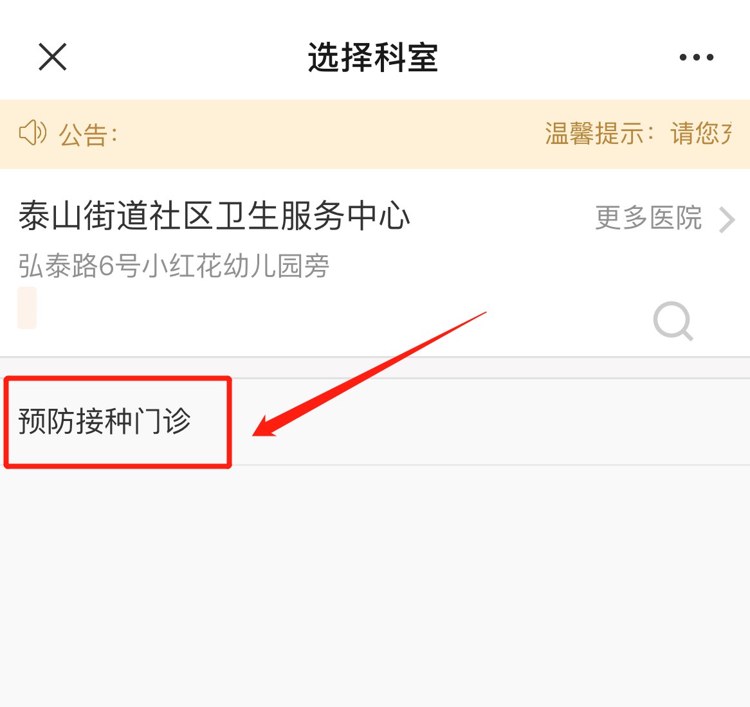This screenshot has height=707, width=750.
Task: Click the yellow announcement banner area
Action: coord(375,134)
